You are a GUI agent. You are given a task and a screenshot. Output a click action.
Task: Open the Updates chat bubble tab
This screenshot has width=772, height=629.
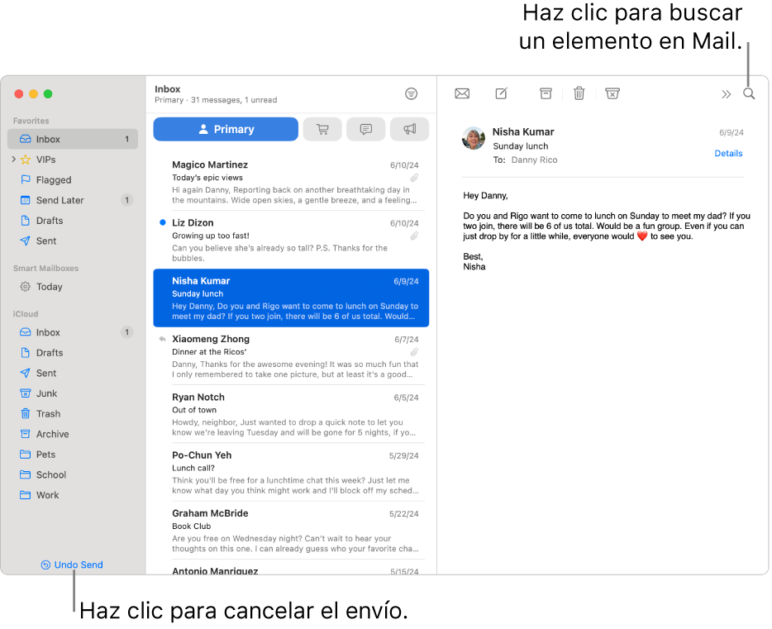pyautogui.click(x=366, y=129)
